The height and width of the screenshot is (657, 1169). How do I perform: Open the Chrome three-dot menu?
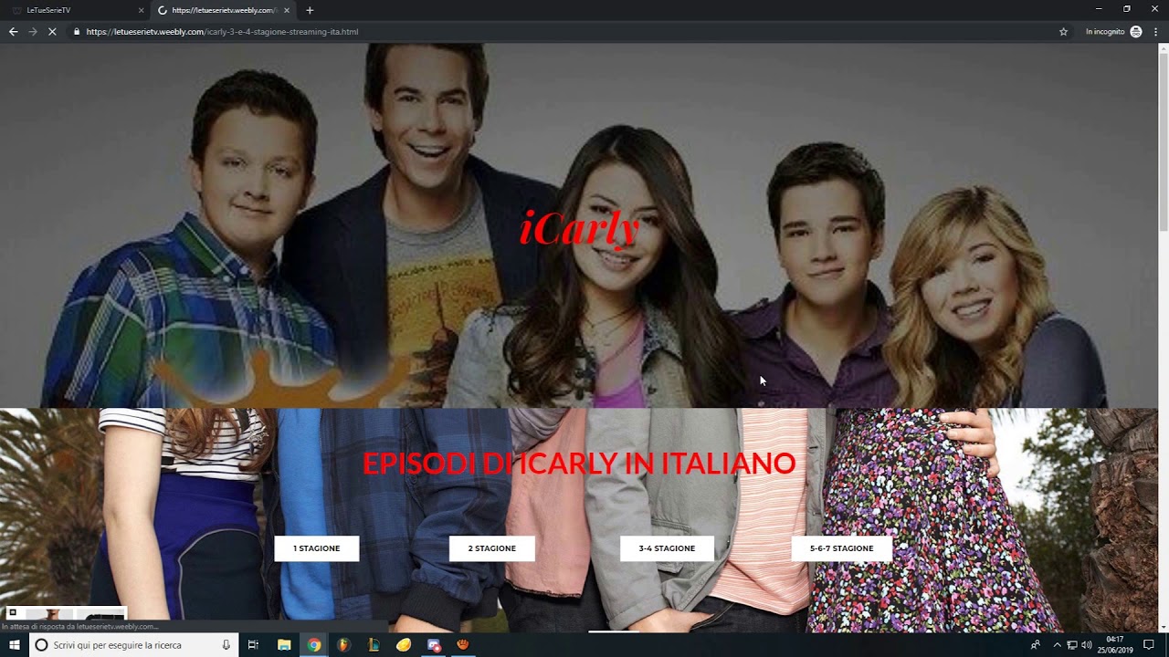1156,32
